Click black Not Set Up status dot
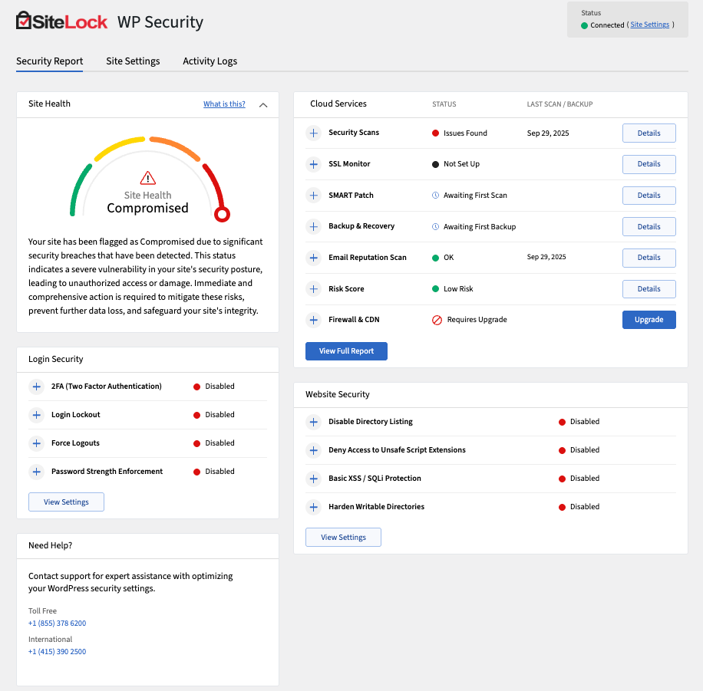This screenshot has height=691, width=703. tap(435, 164)
